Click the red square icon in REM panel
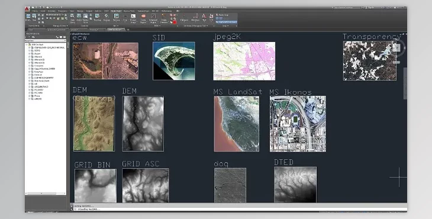 tap(175, 22)
